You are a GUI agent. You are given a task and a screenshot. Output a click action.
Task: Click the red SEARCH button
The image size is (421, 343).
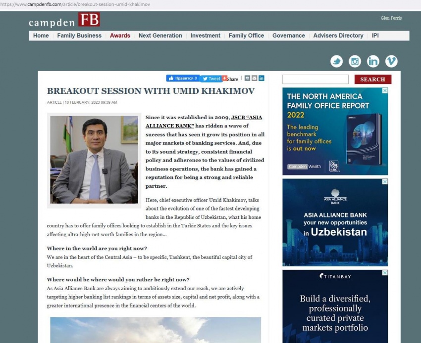[372, 79]
